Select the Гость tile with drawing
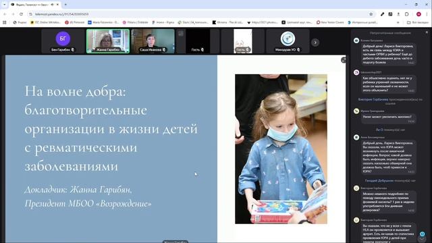This screenshot has width=432, height=243. coord(242,41)
